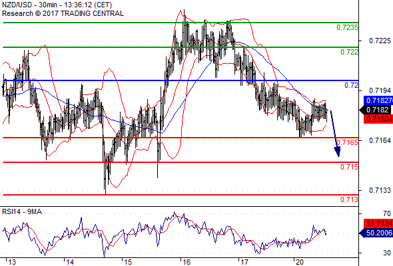Click the red 0.715 support label

pyautogui.click(x=349, y=167)
